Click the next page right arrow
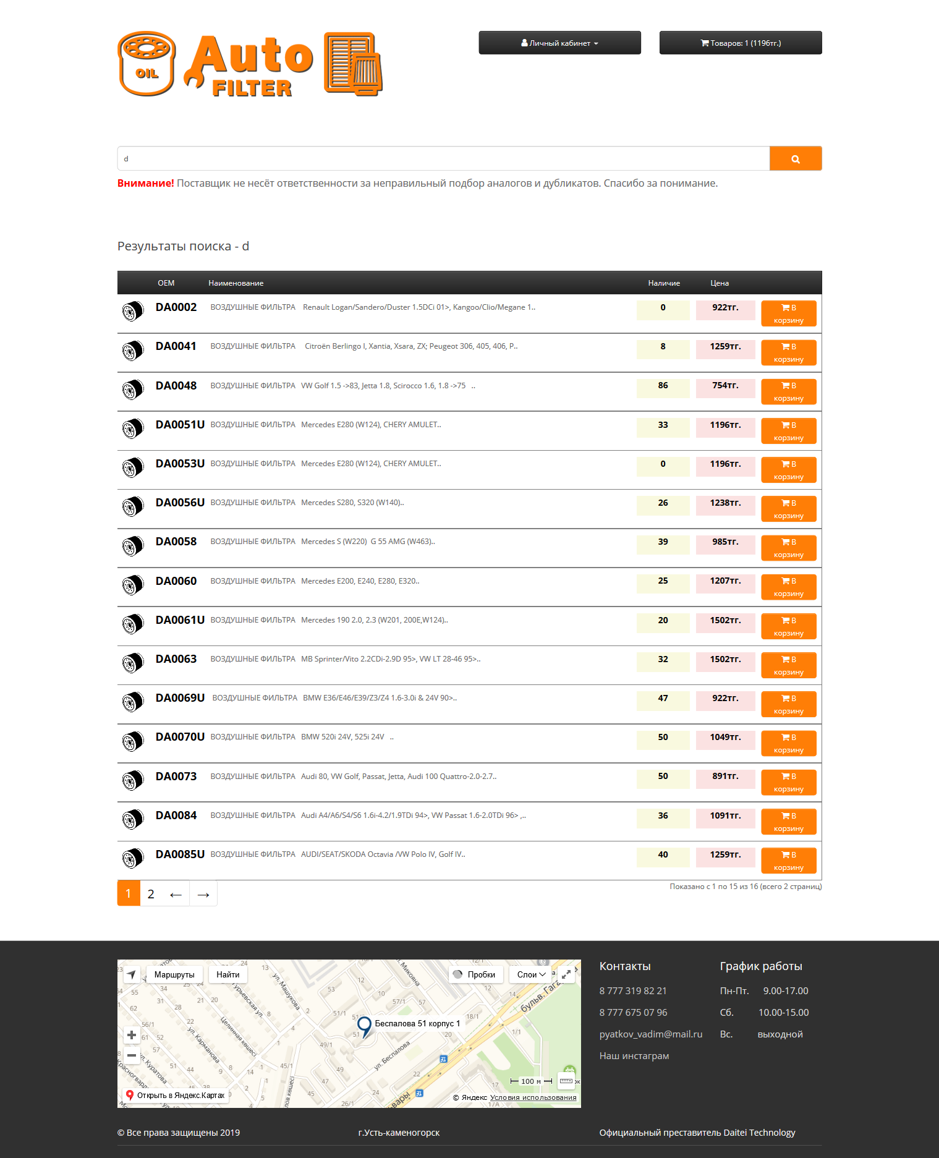The width and height of the screenshot is (939, 1158). [203, 894]
